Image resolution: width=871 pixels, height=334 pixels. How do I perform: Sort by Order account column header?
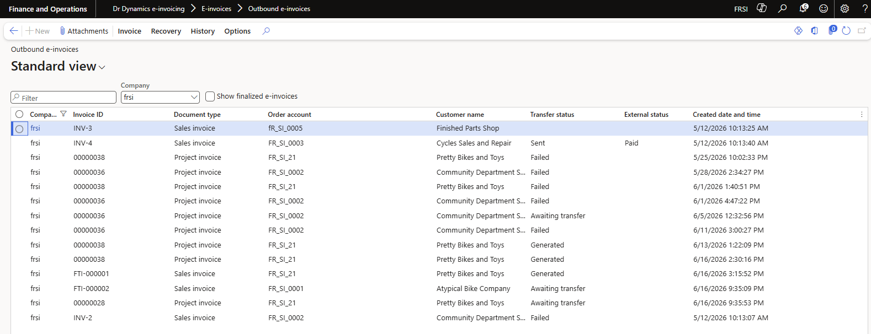[289, 115]
